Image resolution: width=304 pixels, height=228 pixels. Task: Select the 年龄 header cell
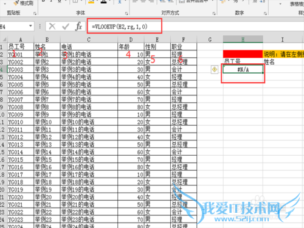coord(131,47)
